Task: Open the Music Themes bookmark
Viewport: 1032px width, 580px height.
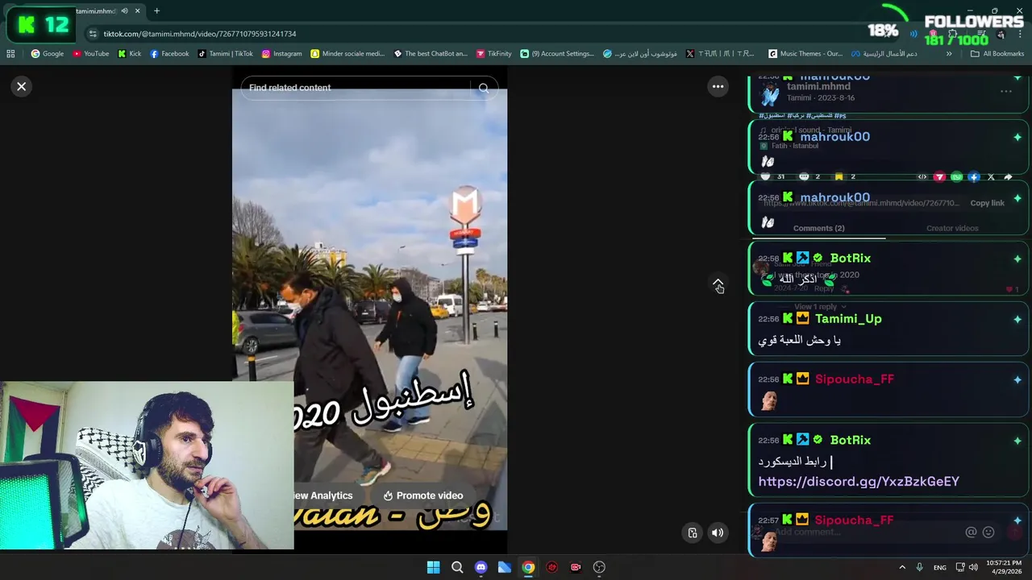Action: point(805,54)
